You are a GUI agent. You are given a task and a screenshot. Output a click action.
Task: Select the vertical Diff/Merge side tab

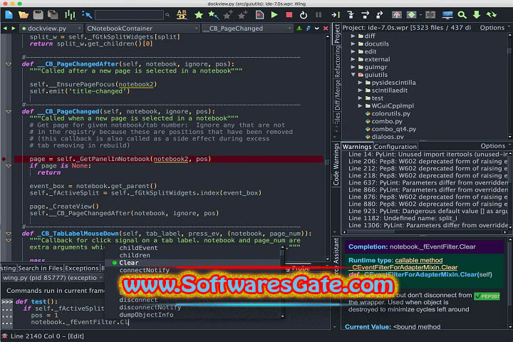[x=336, y=95]
